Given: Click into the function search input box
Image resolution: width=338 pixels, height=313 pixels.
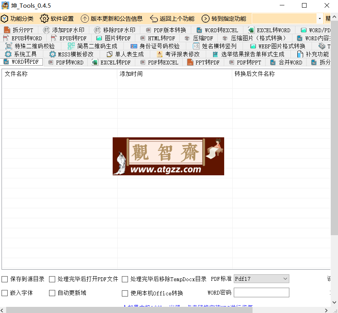Looking at the screenshot, I should (284, 19).
